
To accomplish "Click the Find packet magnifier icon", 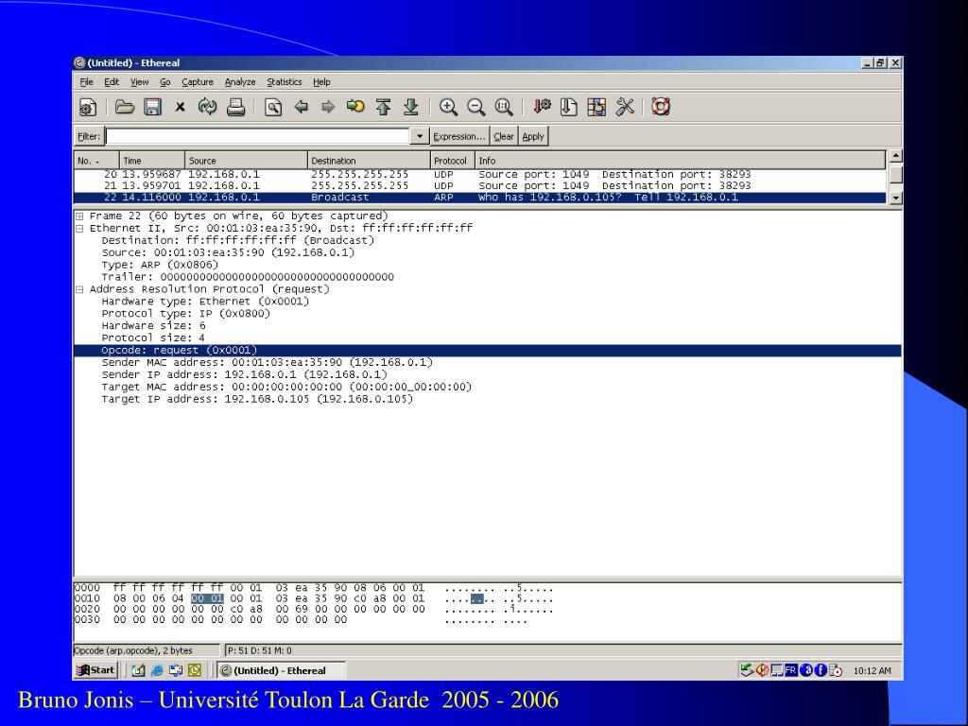I will (x=273, y=108).
